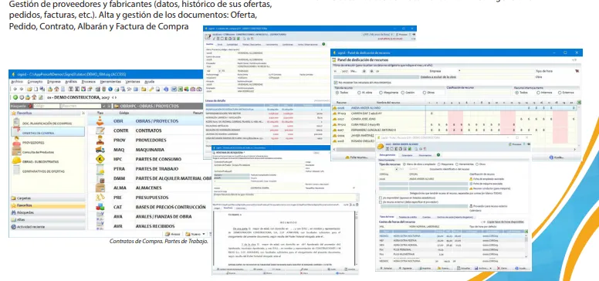Open the DMM Partes de Alquiler icon
The height and width of the screenshot is (281, 599).
(100, 178)
